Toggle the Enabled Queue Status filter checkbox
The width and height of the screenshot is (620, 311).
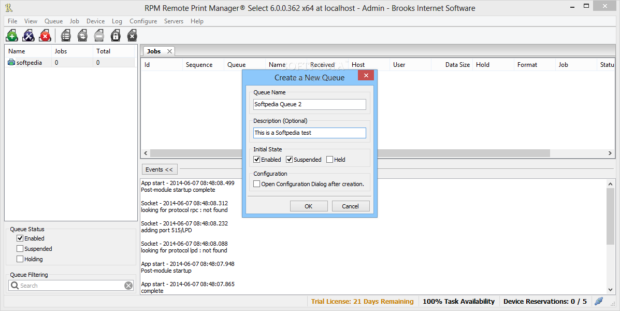point(20,238)
